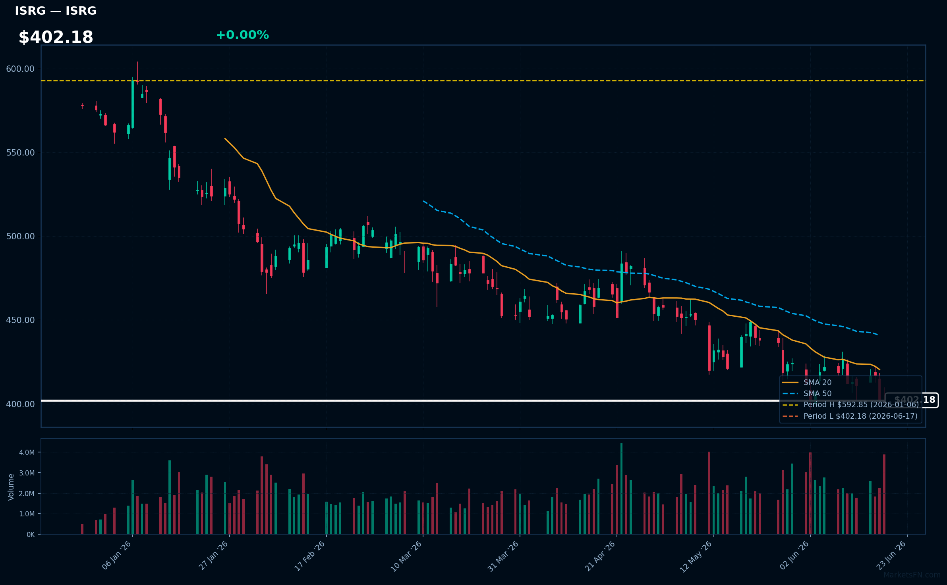Select the 550.00 price axis label
Image resolution: width=947 pixels, height=585 pixels.
[x=20, y=152]
